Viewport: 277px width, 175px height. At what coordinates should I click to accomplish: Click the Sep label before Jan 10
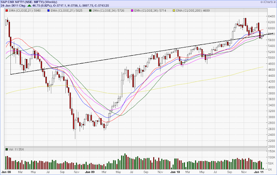[146, 172]
